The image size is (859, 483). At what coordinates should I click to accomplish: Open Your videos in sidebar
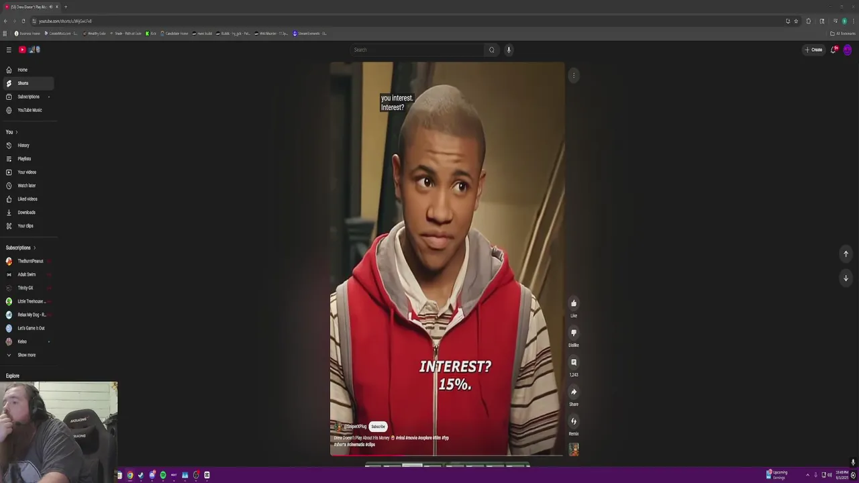(x=27, y=172)
